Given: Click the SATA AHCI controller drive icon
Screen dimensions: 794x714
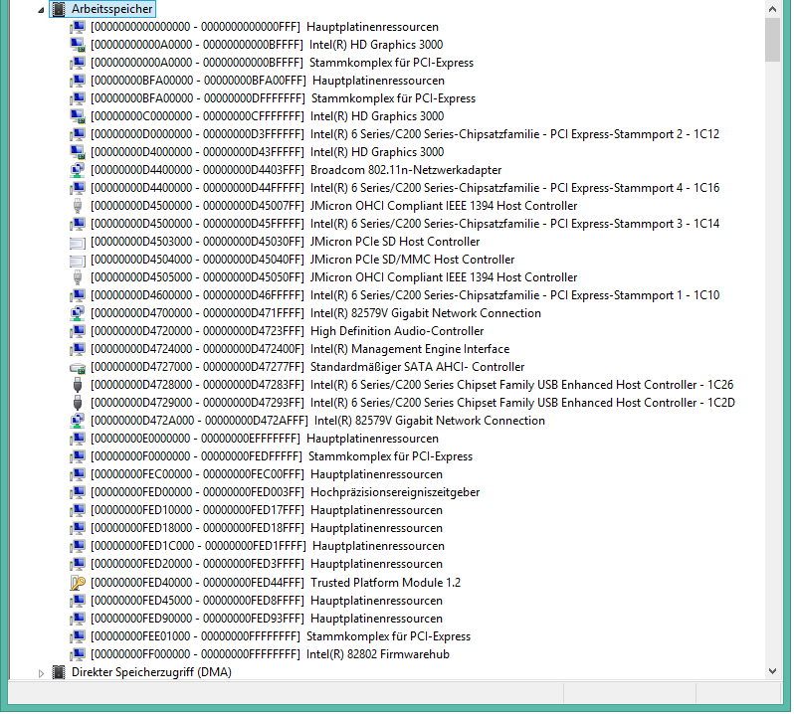Looking at the screenshot, I should click(78, 368).
